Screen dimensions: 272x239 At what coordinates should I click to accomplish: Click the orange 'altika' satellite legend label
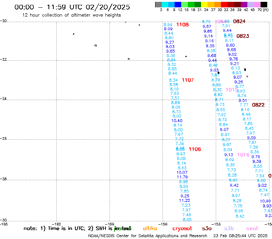[150, 228]
